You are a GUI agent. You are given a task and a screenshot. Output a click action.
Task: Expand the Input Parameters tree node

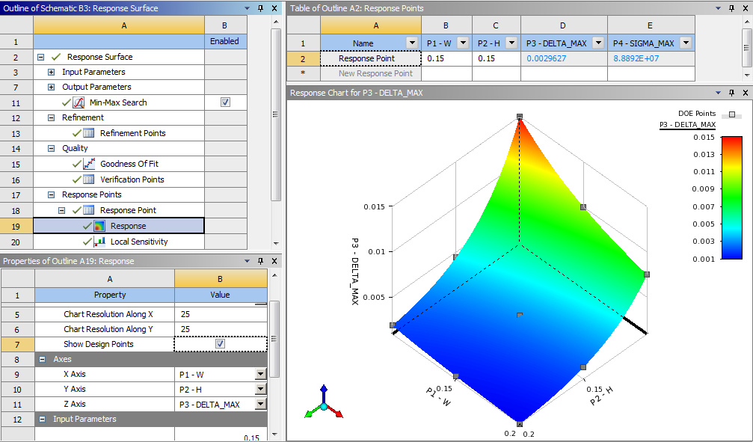pyautogui.click(x=51, y=73)
